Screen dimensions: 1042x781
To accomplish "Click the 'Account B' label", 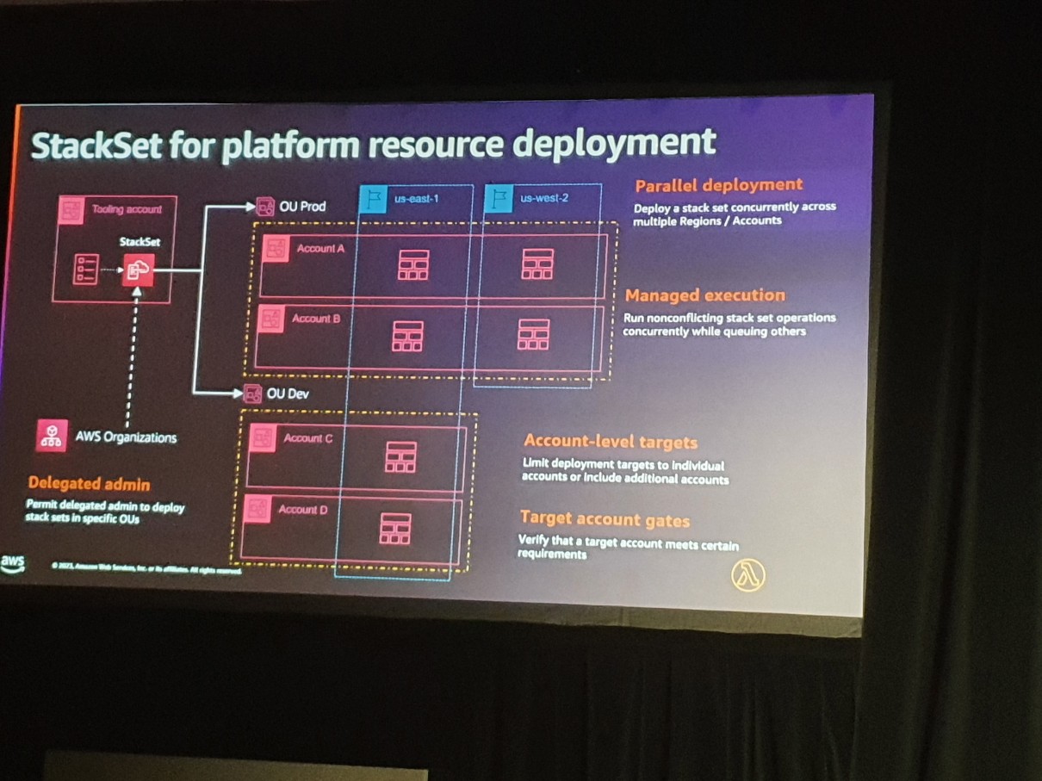I will click(x=316, y=319).
